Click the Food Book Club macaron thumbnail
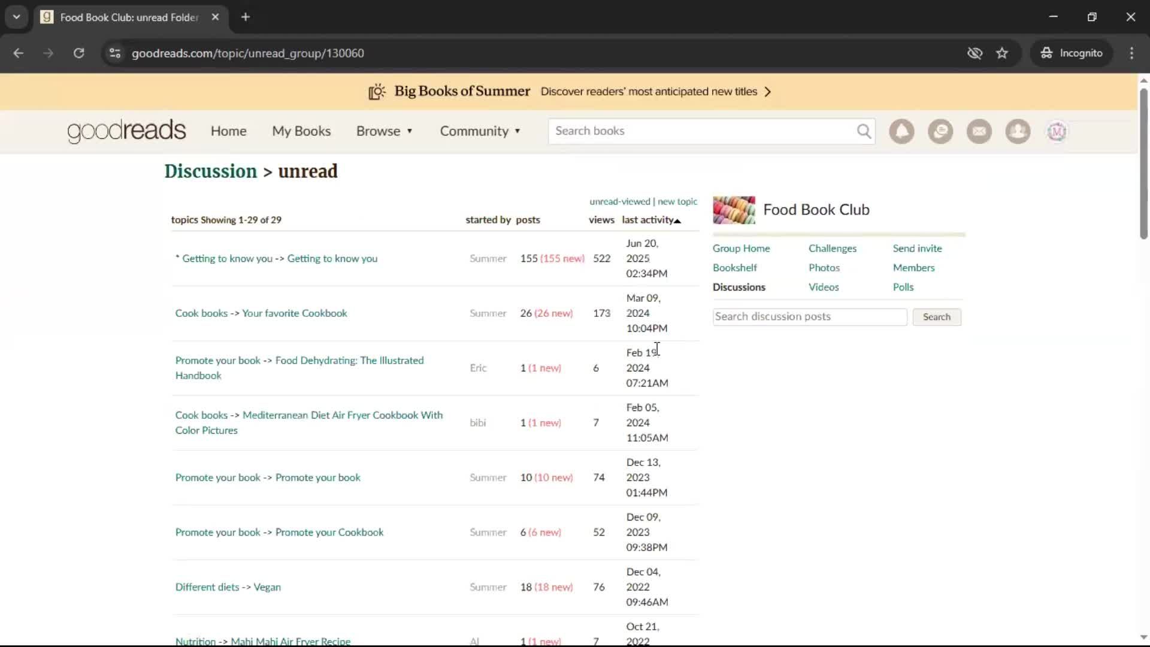The width and height of the screenshot is (1150, 647). pos(734,210)
